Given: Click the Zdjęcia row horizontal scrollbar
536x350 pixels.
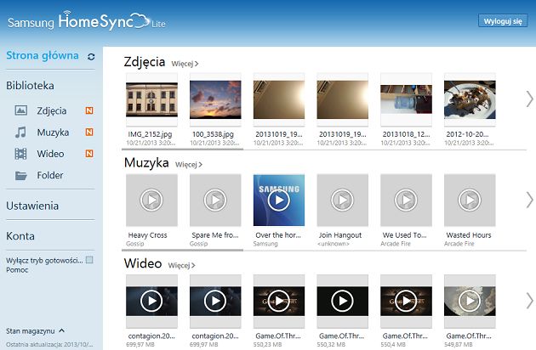Looking at the screenshot, I should click(182, 150).
